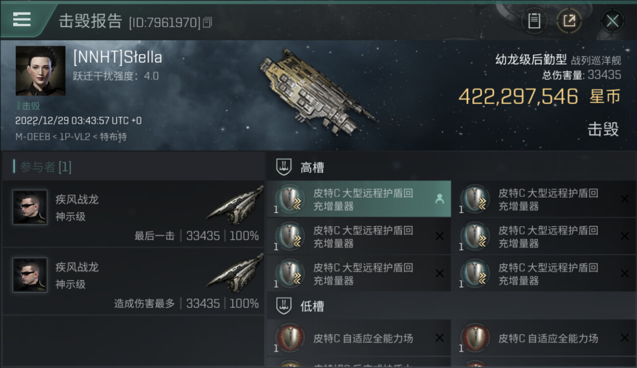View Stella's character portrait
637x368 pixels.
[40, 71]
